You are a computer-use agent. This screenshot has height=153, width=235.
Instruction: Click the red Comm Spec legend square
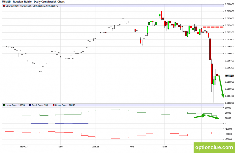(x=54, y=105)
